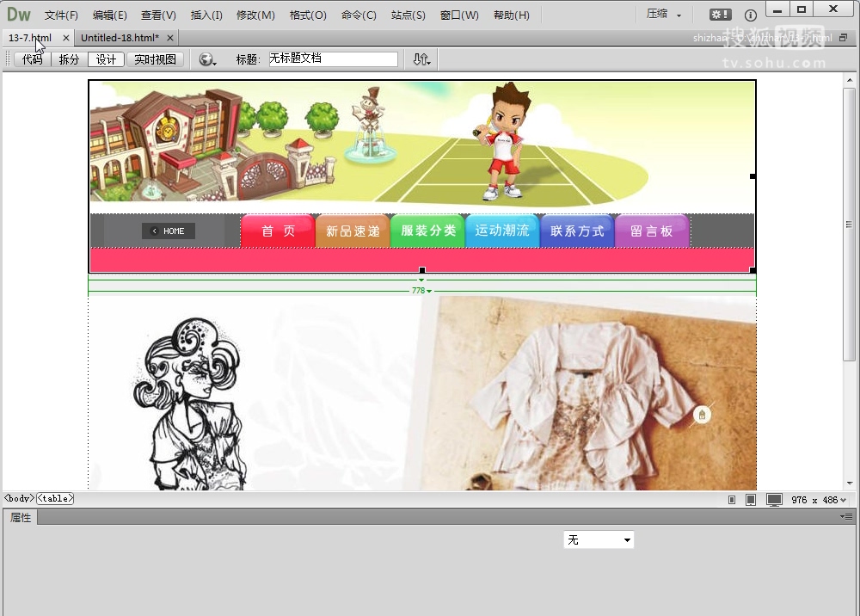Switch to 设计 view
The image size is (860, 616).
click(x=106, y=59)
